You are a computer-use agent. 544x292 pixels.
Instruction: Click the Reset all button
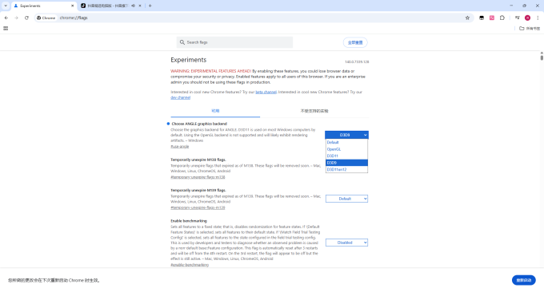coord(355,42)
